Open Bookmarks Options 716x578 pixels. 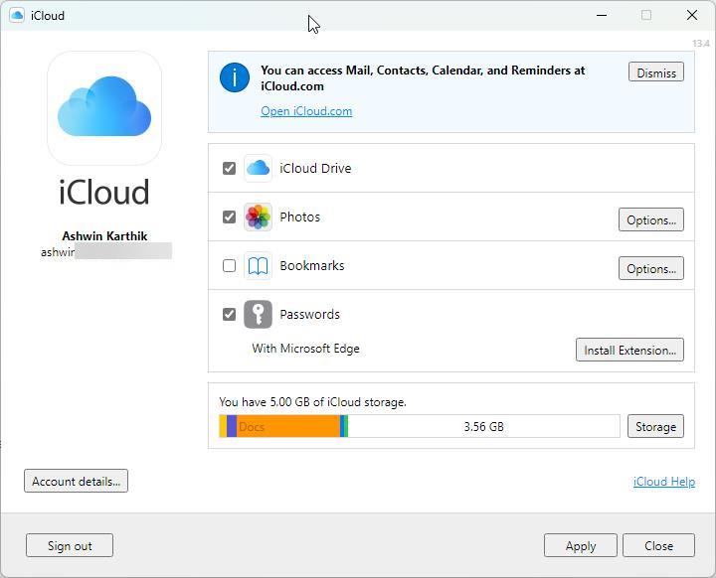coord(651,268)
